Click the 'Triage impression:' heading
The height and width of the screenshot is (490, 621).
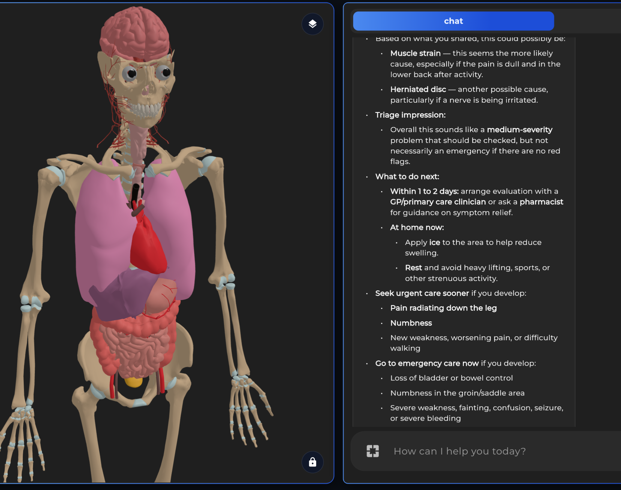point(410,115)
